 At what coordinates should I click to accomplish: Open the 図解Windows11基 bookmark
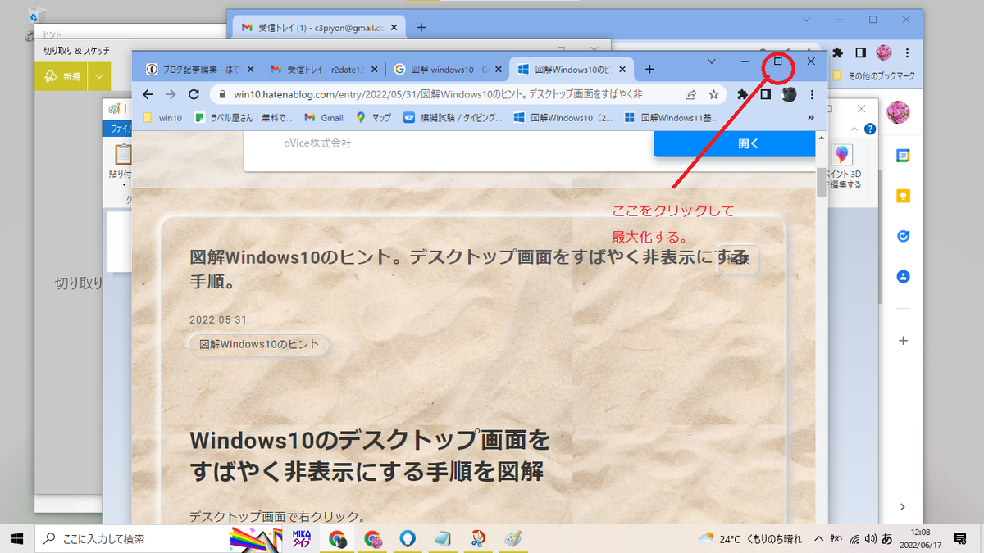click(x=672, y=118)
